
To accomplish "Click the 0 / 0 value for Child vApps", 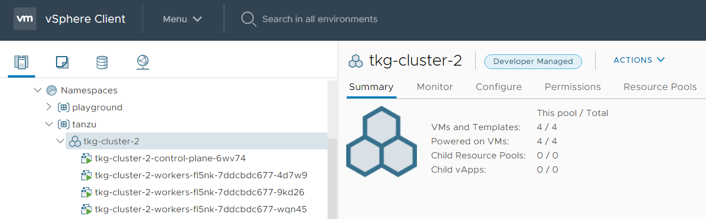I will pos(548,170).
